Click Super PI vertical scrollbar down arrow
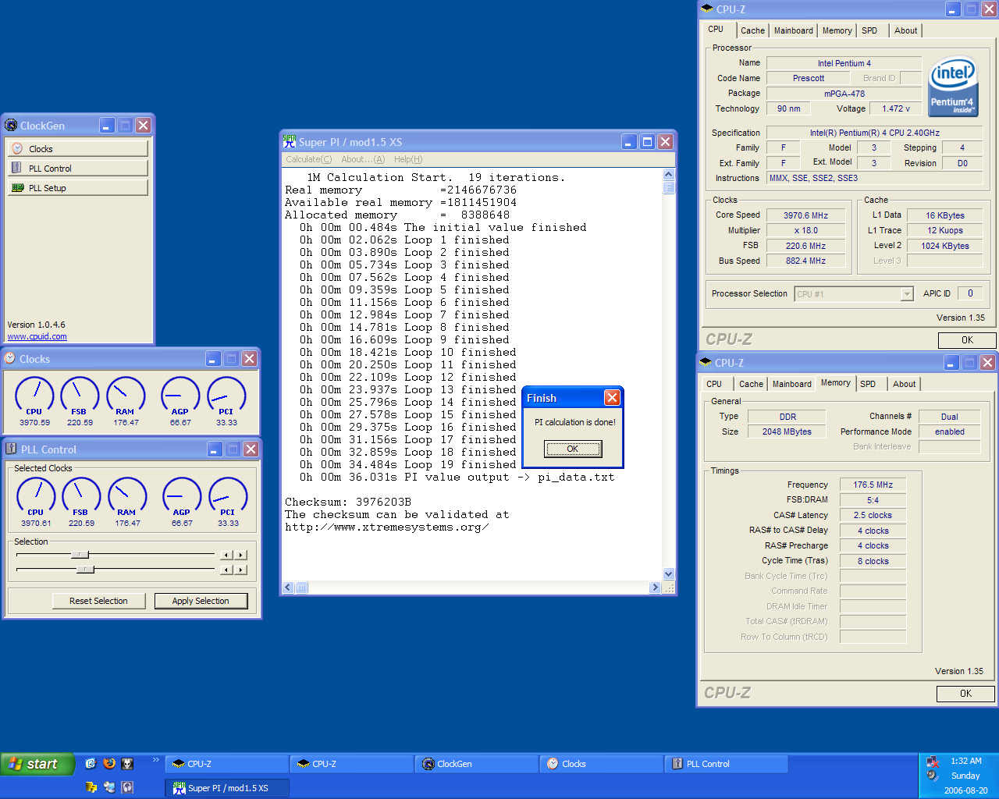This screenshot has width=999, height=799. coord(668,574)
